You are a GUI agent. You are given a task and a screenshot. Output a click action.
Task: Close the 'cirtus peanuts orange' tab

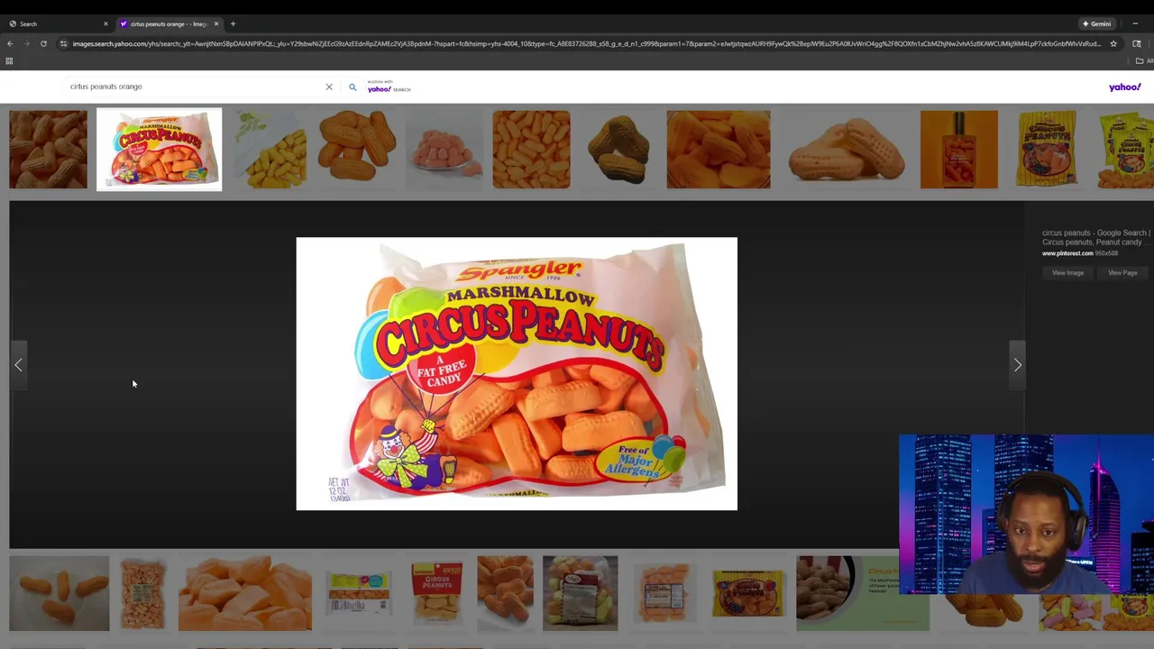coord(216,23)
